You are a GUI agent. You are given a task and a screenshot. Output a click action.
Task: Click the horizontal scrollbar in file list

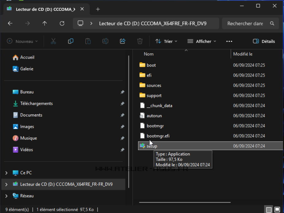click(x=185, y=202)
